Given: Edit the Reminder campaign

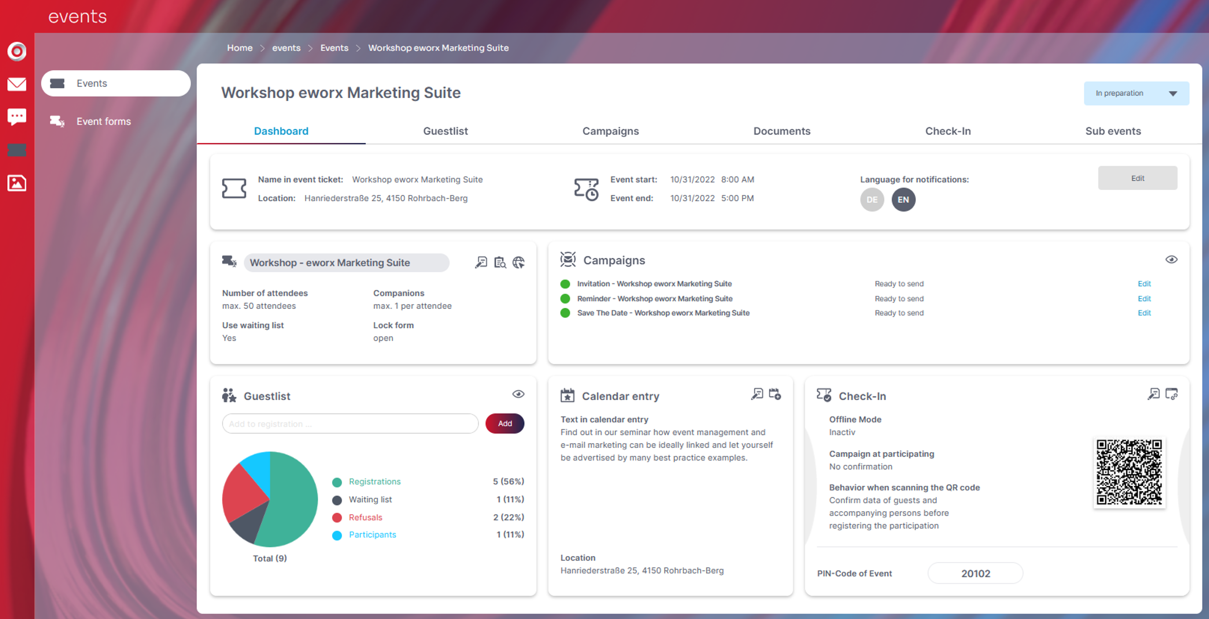Looking at the screenshot, I should (x=1144, y=299).
